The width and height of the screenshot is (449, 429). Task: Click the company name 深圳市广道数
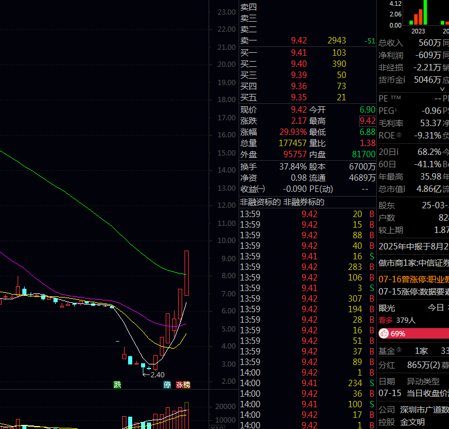click(x=424, y=410)
